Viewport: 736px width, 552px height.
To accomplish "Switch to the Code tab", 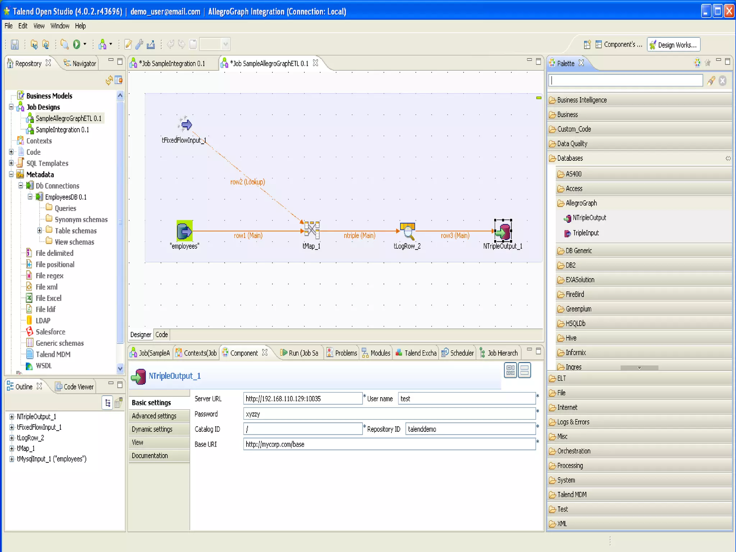I will tap(161, 335).
